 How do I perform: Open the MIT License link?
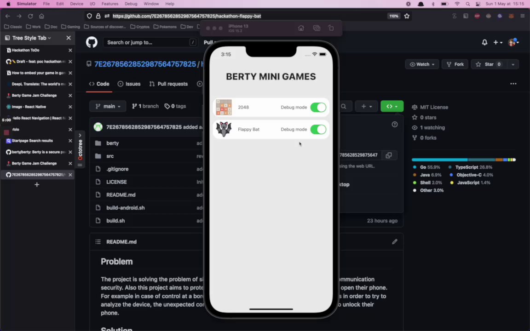pos(434,107)
